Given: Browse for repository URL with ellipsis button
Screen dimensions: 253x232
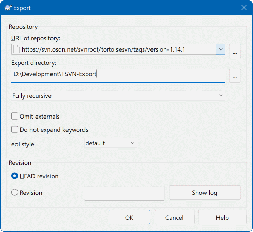Looking at the screenshot, I should point(235,51).
